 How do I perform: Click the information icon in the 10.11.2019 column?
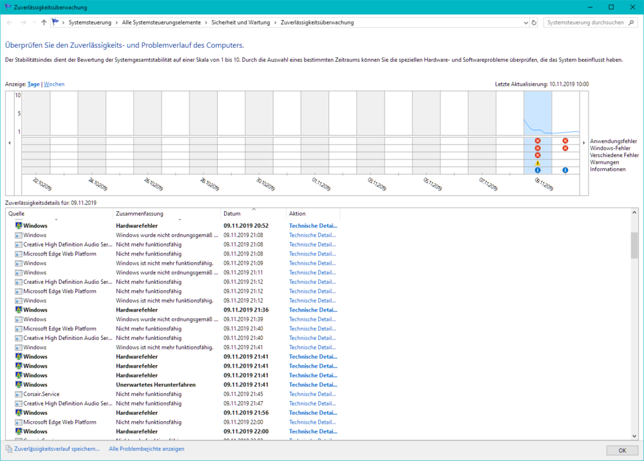coord(565,170)
